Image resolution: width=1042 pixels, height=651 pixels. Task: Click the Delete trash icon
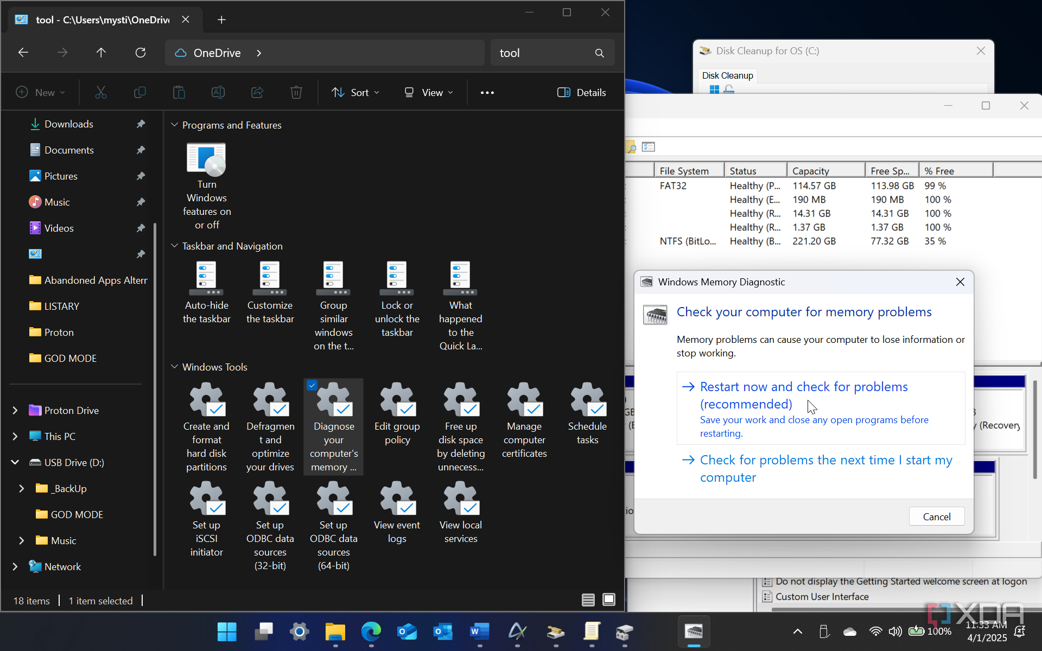[x=296, y=92]
